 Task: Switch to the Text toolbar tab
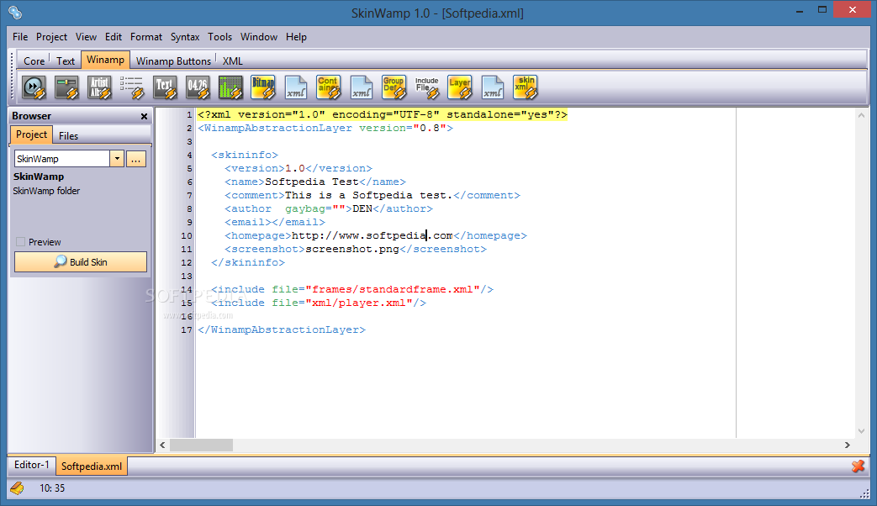[x=66, y=61]
